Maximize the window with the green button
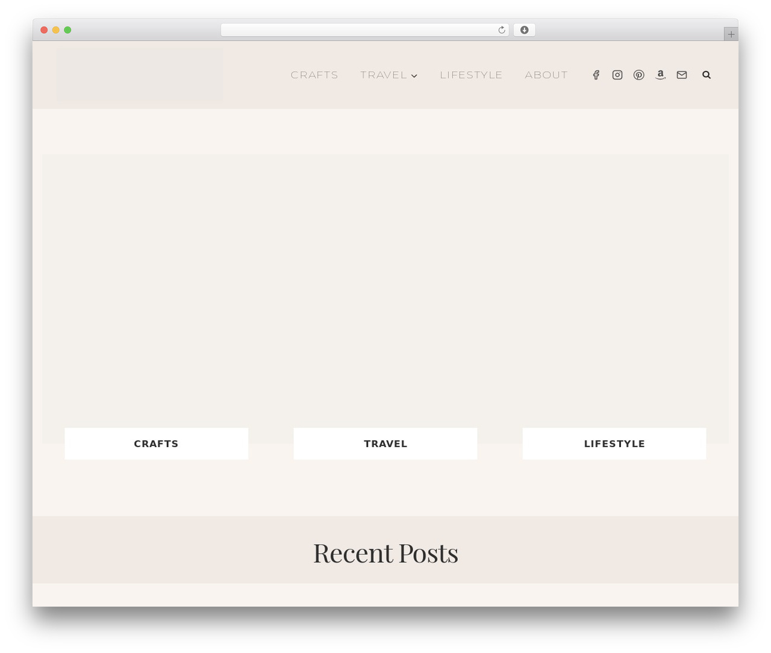Screen dimensions: 771x653 coord(67,30)
